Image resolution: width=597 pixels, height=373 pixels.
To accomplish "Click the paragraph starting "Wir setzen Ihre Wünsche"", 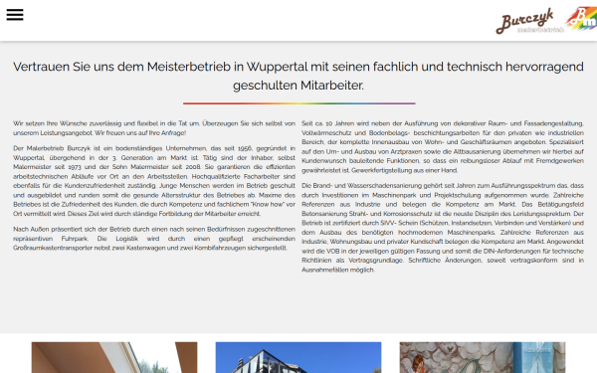I will click(154, 128).
